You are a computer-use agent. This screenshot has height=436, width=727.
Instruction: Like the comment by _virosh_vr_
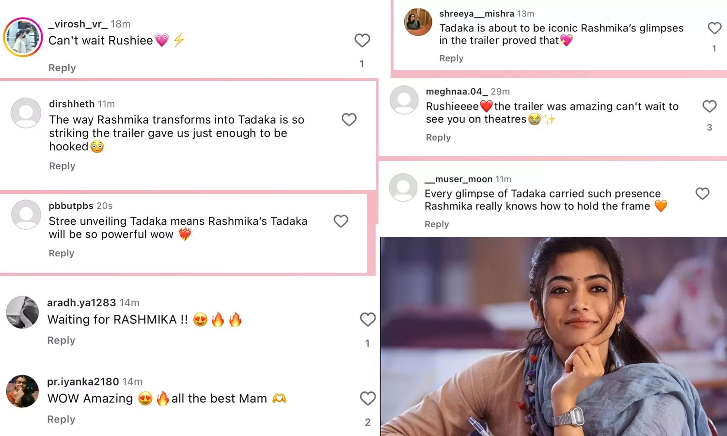[362, 40]
